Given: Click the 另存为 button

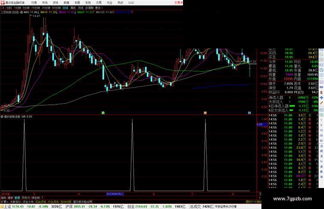Looking at the screenshot, I should tap(26, 198).
